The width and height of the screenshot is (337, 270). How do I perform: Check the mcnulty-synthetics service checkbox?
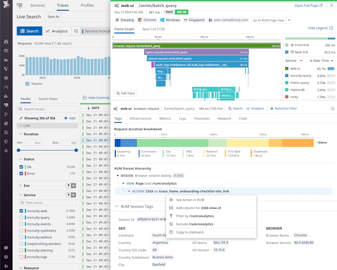pos(21,231)
